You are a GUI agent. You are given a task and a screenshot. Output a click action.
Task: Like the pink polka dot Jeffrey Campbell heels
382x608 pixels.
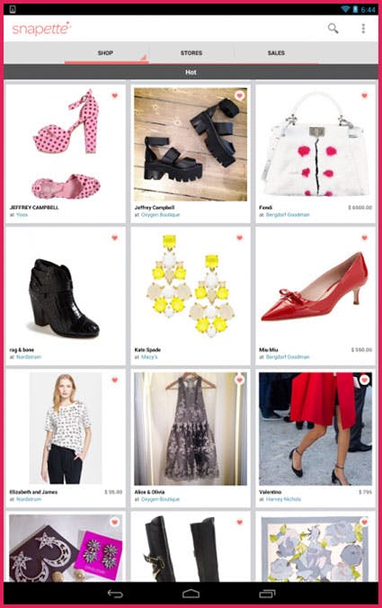(x=115, y=95)
